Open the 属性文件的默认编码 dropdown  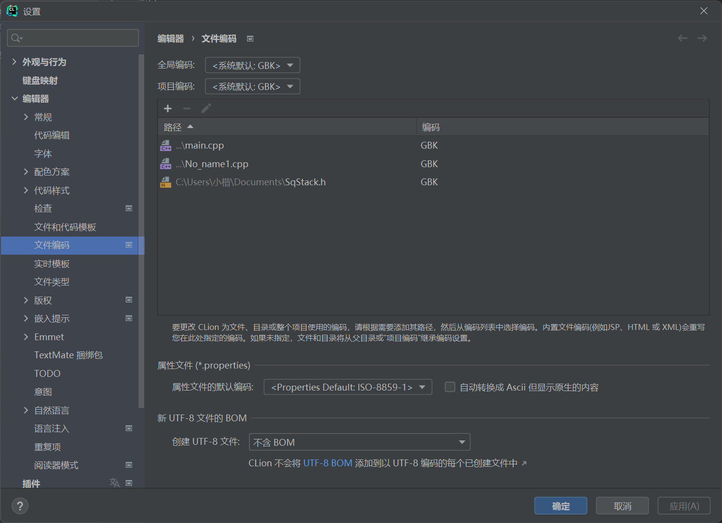click(348, 387)
